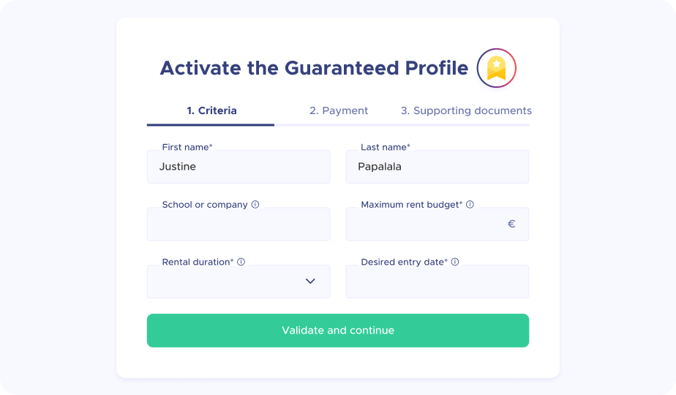This screenshot has width=676, height=395.
Task: Expand the Rental duration dropdown arrow
Action: pos(310,281)
